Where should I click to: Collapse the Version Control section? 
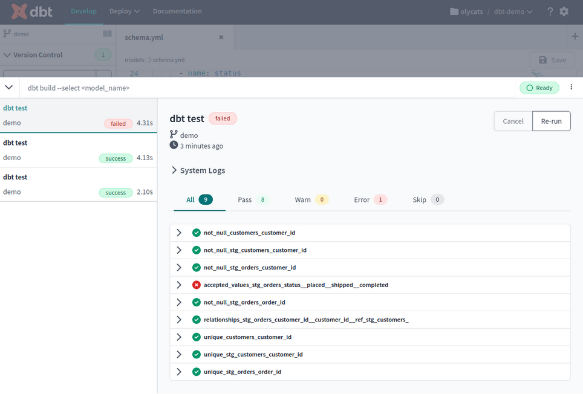(x=7, y=55)
